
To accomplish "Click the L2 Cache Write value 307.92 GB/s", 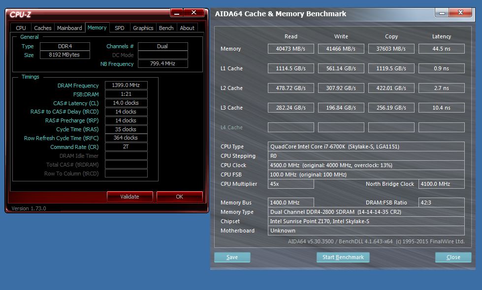I will pos(341,88).
